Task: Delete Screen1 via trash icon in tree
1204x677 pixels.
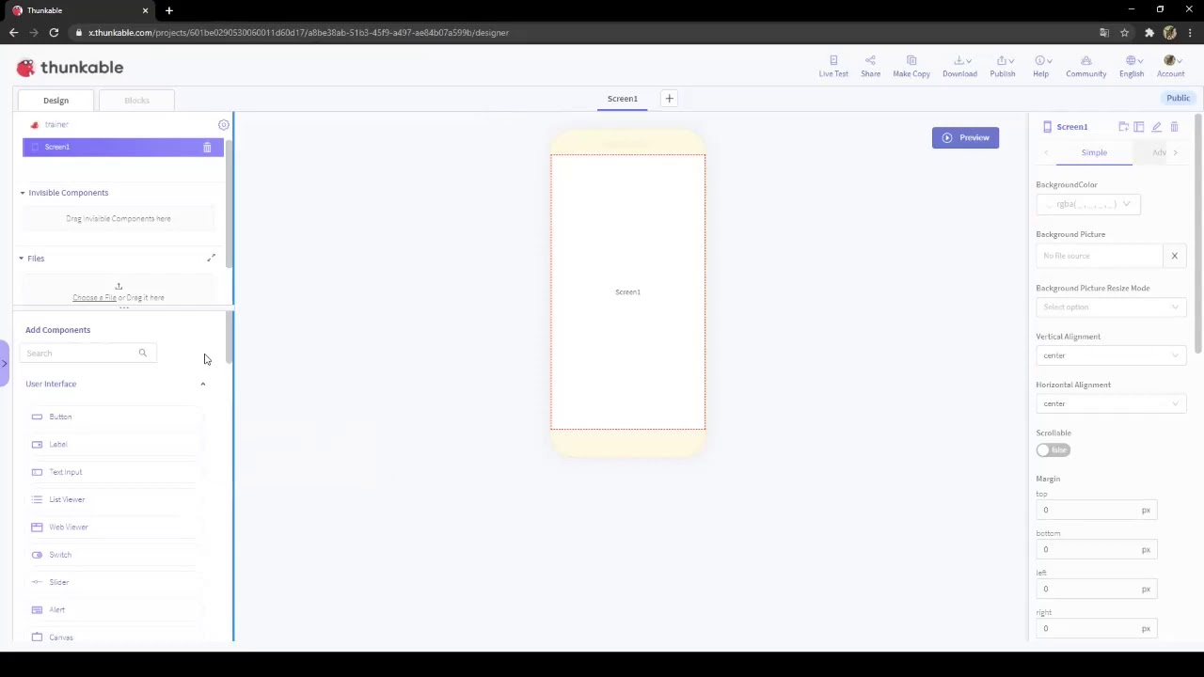Action: tap(207, 147)
